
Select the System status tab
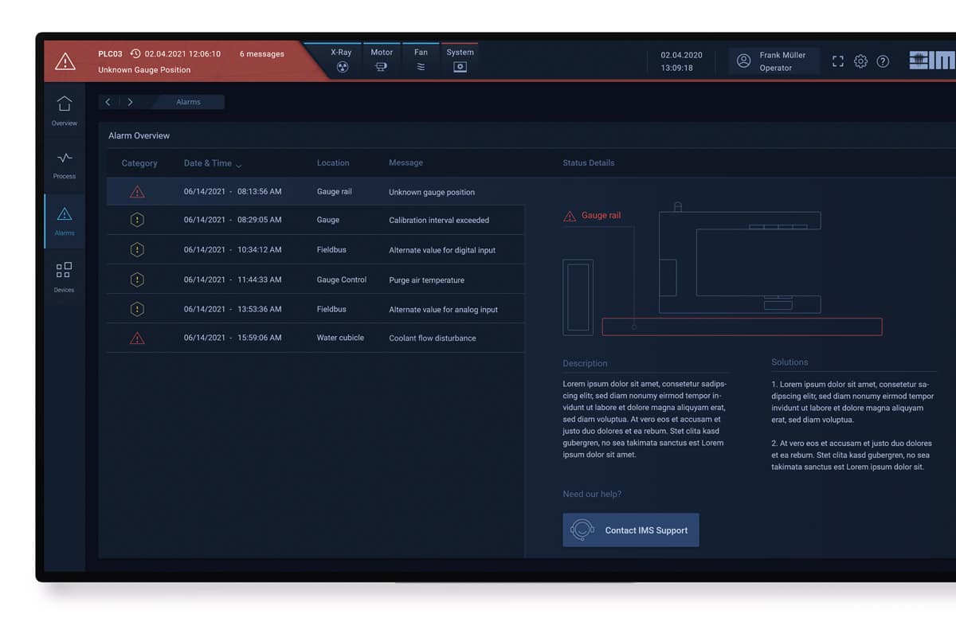pyautogui.click(x=460, y=61)
